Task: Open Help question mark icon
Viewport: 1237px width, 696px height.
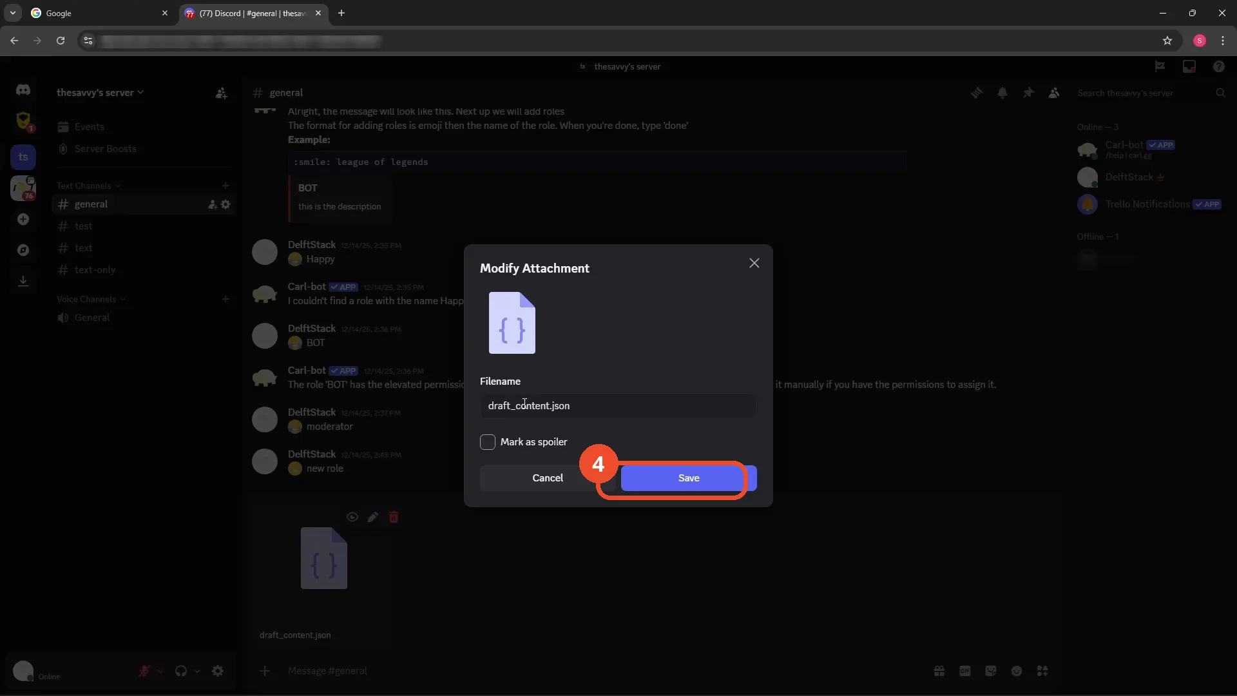Action: 1219,66
